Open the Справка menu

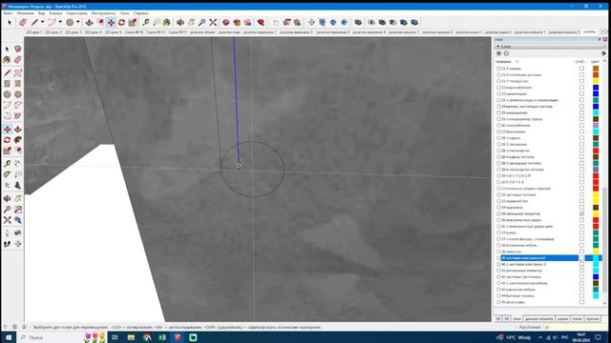pyautogui.click(x=140, y=13)
